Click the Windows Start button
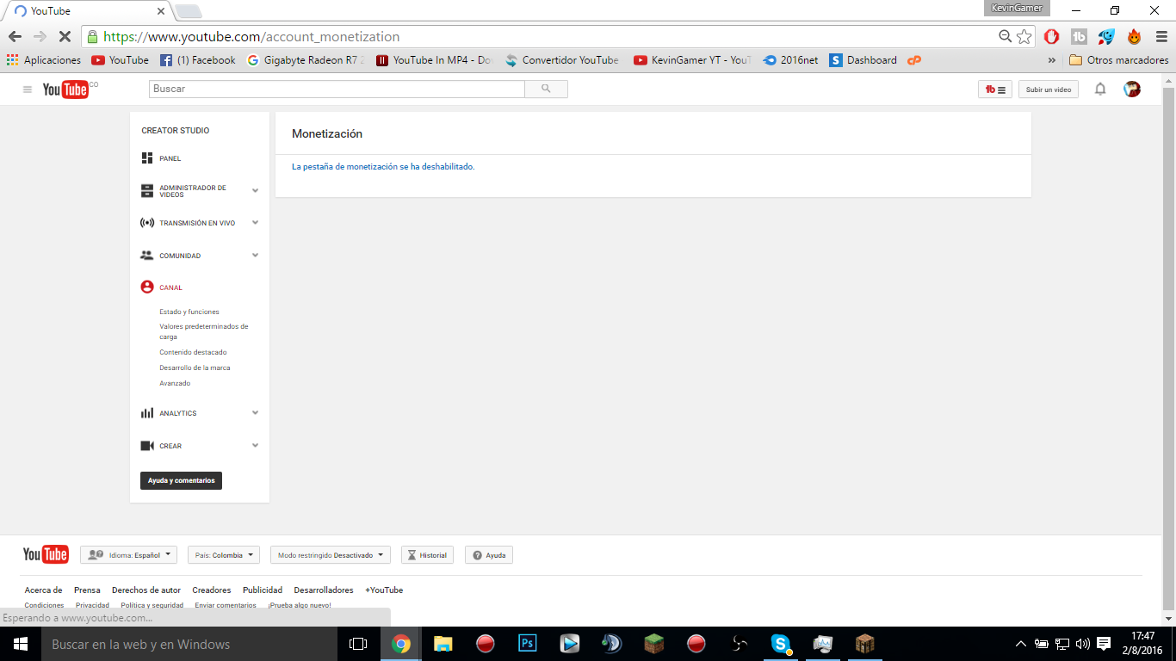1176x661 pixels. point(21,644)
